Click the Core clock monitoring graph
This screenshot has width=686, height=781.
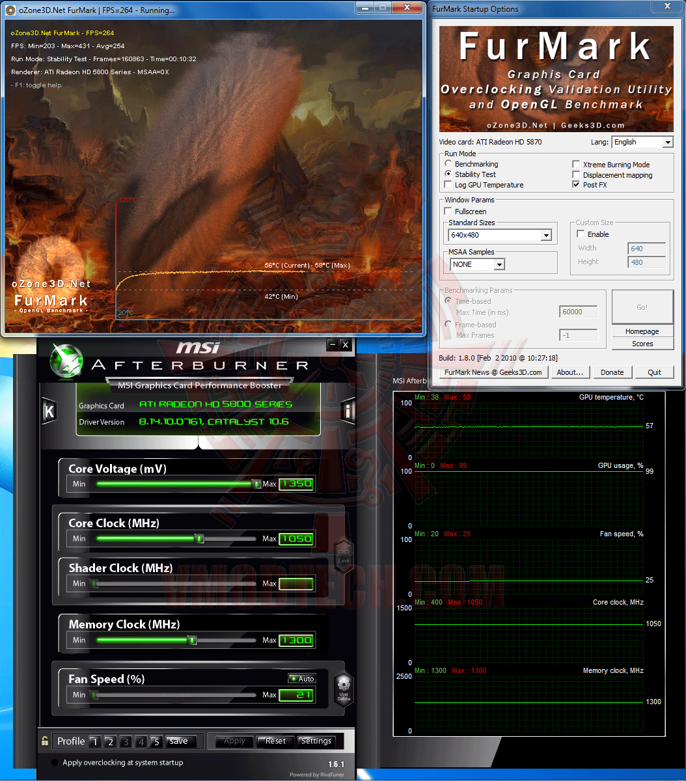[528, 635]
